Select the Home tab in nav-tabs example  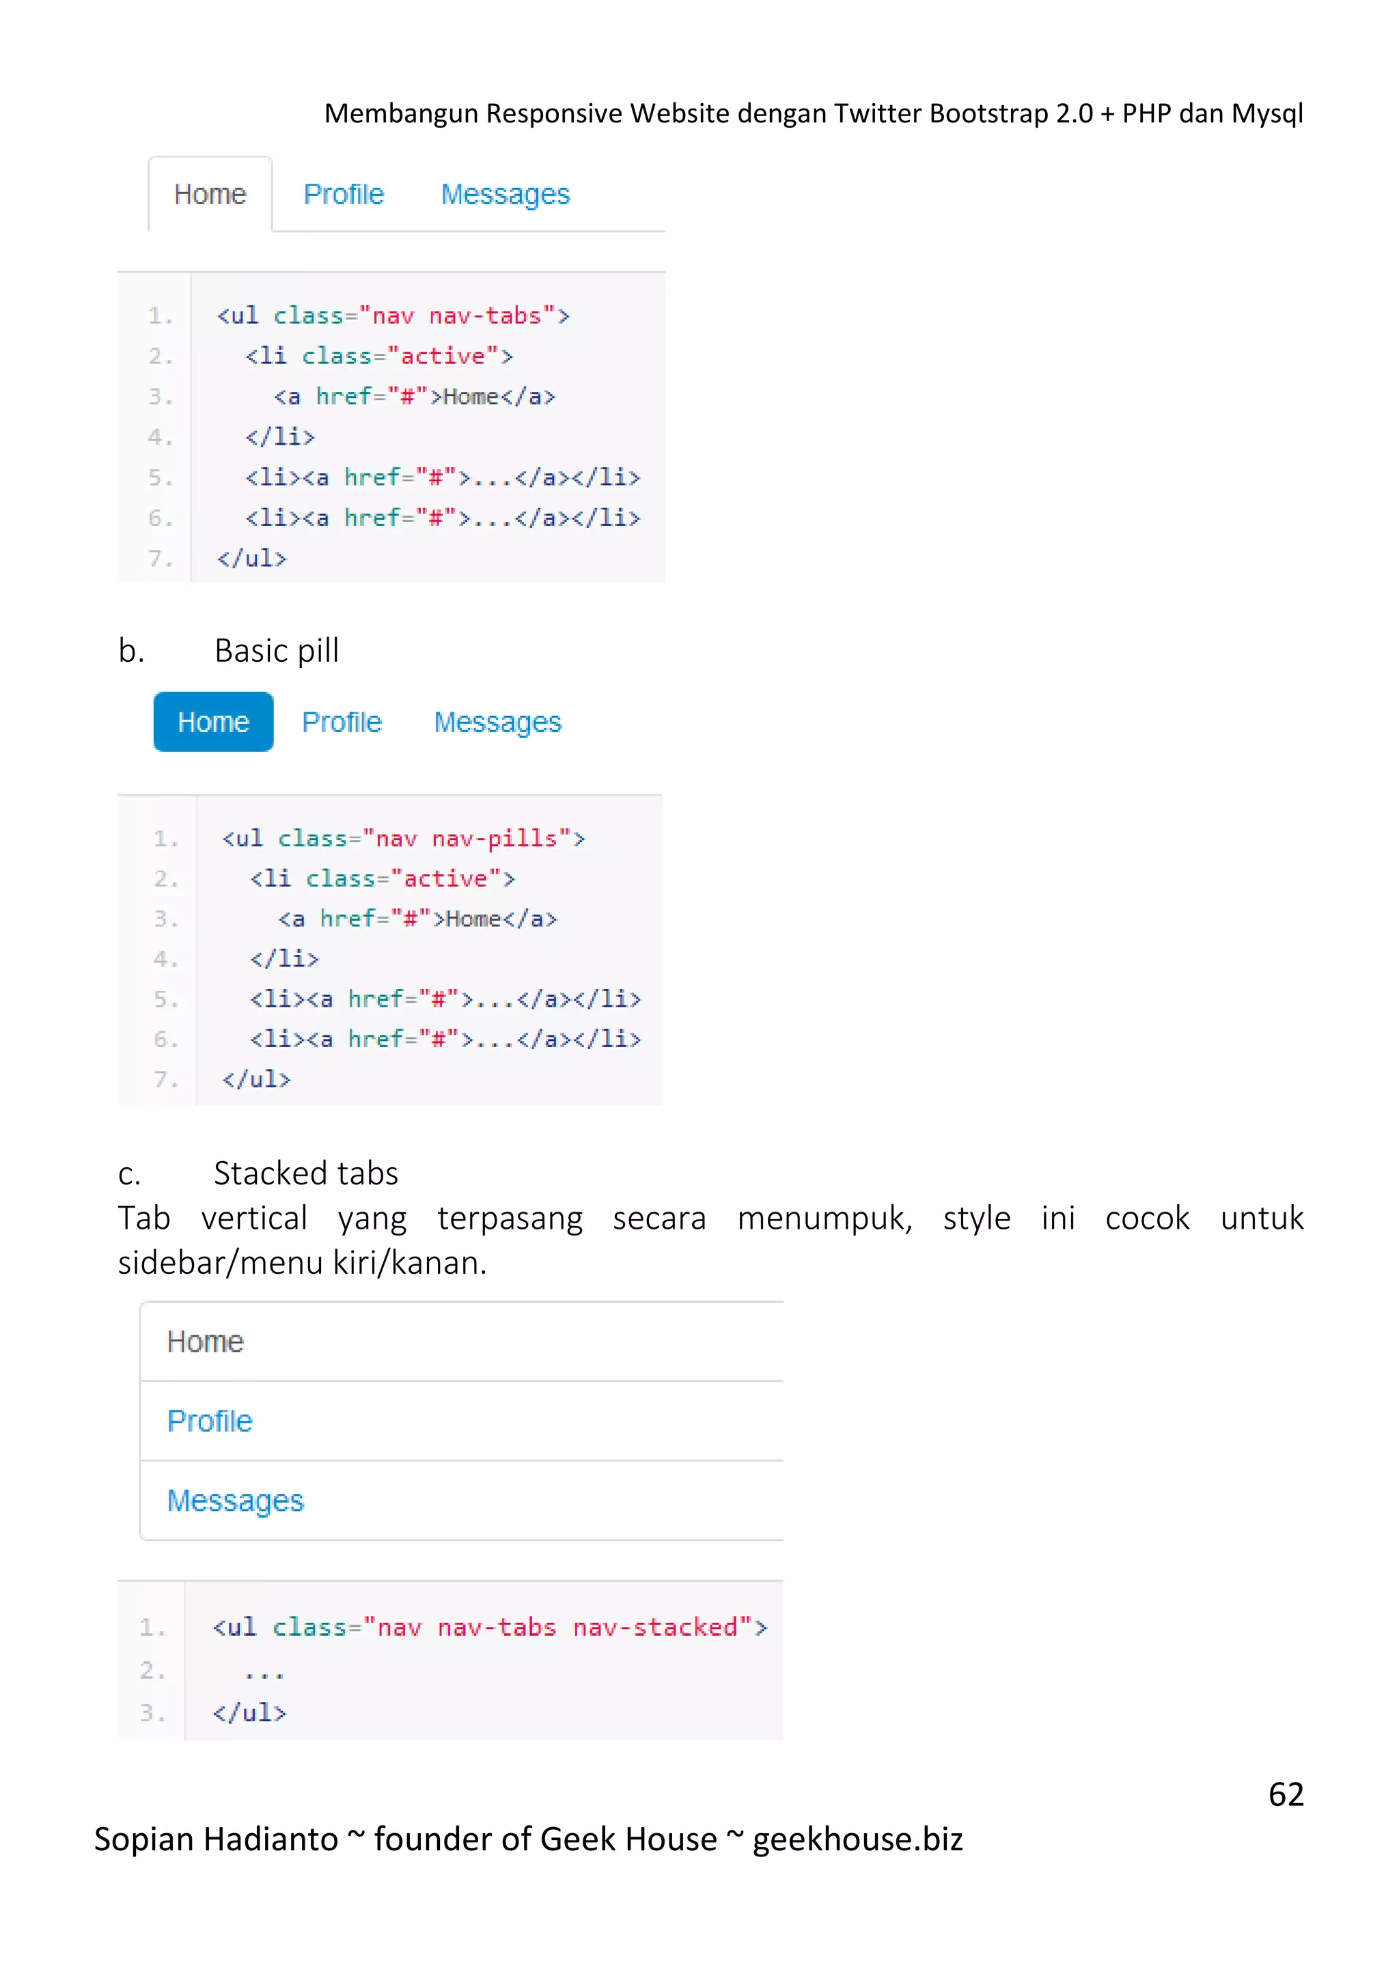(210, 195)
